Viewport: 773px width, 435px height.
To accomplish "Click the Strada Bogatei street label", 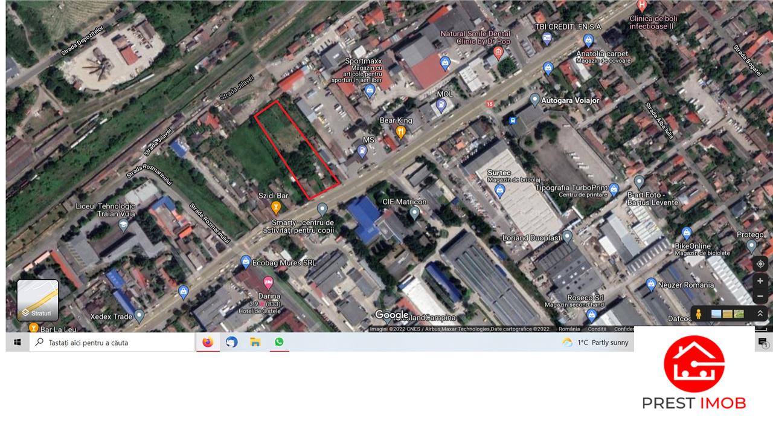I will click(748, 59).
